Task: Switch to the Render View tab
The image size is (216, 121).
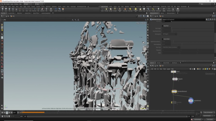Action: (x=20, y=13)
